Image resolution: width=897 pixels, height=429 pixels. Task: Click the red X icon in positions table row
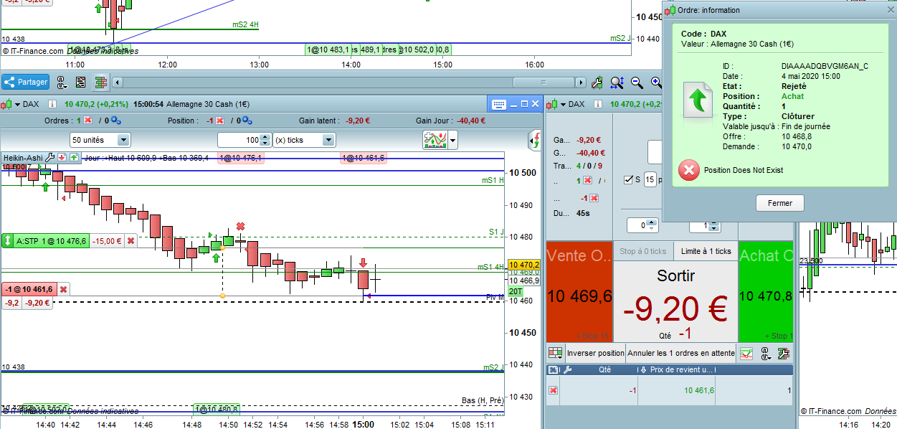coord(553,390)
